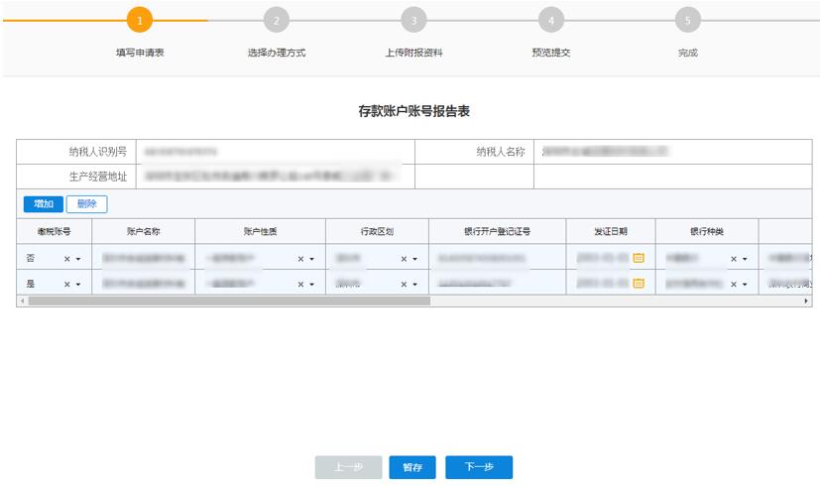
Task: Click the 纳税人名称 value field
Action: (x=672, y=152)
